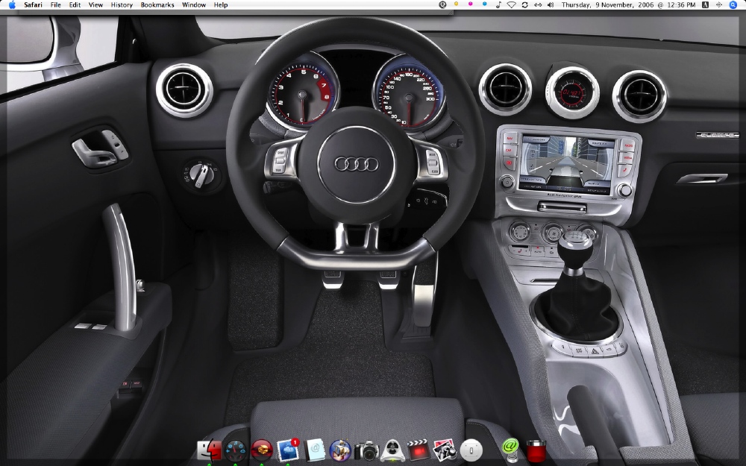This screenshot has width=746, height=466.
Task: Launch the camera icon application in Dock
Action: click(x=366, y=450)
